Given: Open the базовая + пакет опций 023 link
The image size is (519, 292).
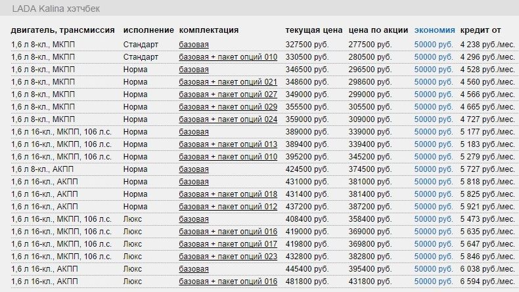Looking at the screenshot, I should (x=228, y=257).
